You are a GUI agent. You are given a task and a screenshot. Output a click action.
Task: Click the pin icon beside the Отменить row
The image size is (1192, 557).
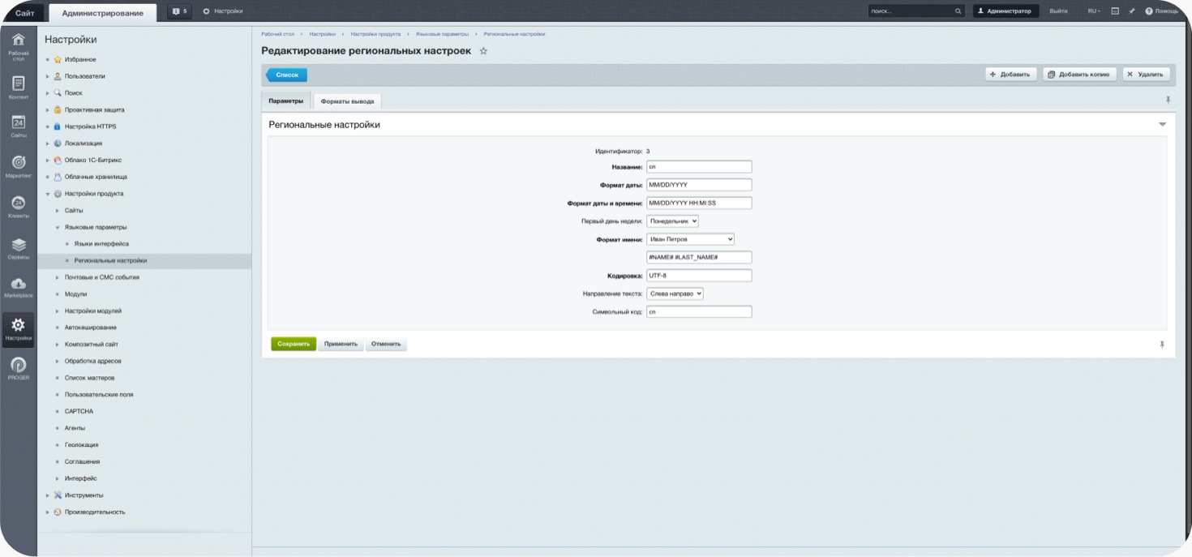click(1162, 345)
